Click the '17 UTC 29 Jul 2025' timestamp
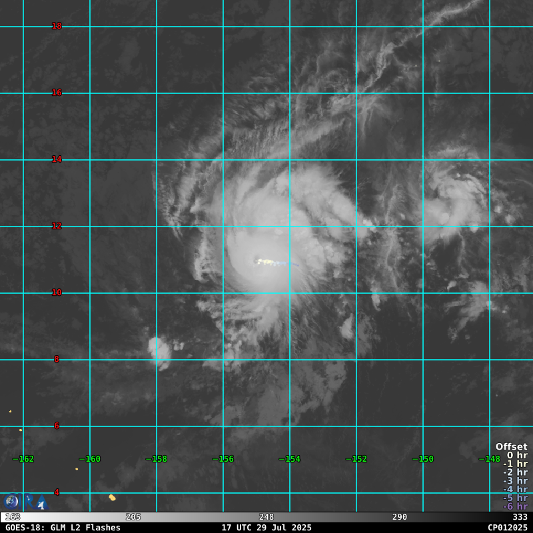 coord(266,528)
